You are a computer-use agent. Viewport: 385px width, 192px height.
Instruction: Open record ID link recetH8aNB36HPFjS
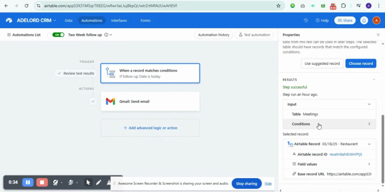coord(346,154)
